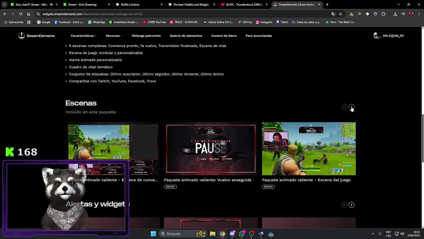Show previous Alertas y widgets with left arrow
The height and width of the screenshot is (239, 424).
pos(344,205)
